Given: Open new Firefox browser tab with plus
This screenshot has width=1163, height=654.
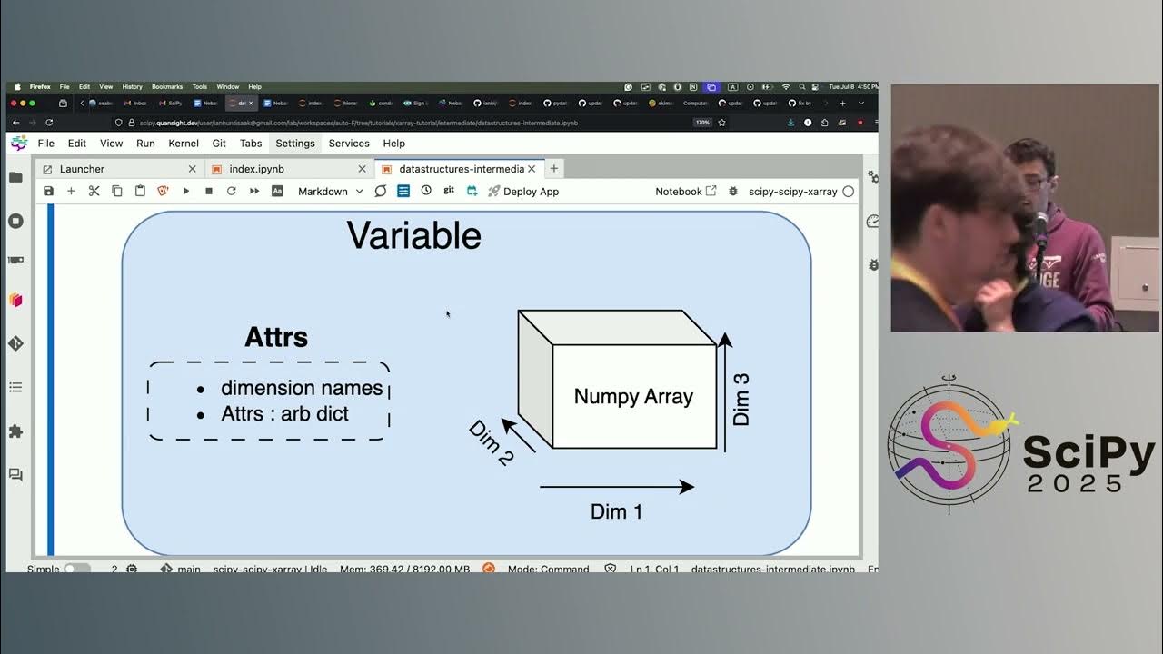Looking at the screenshot, I should tap(842, 103).
